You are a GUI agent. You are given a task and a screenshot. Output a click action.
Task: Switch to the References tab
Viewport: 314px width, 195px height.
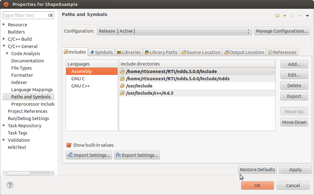[282, 52]
